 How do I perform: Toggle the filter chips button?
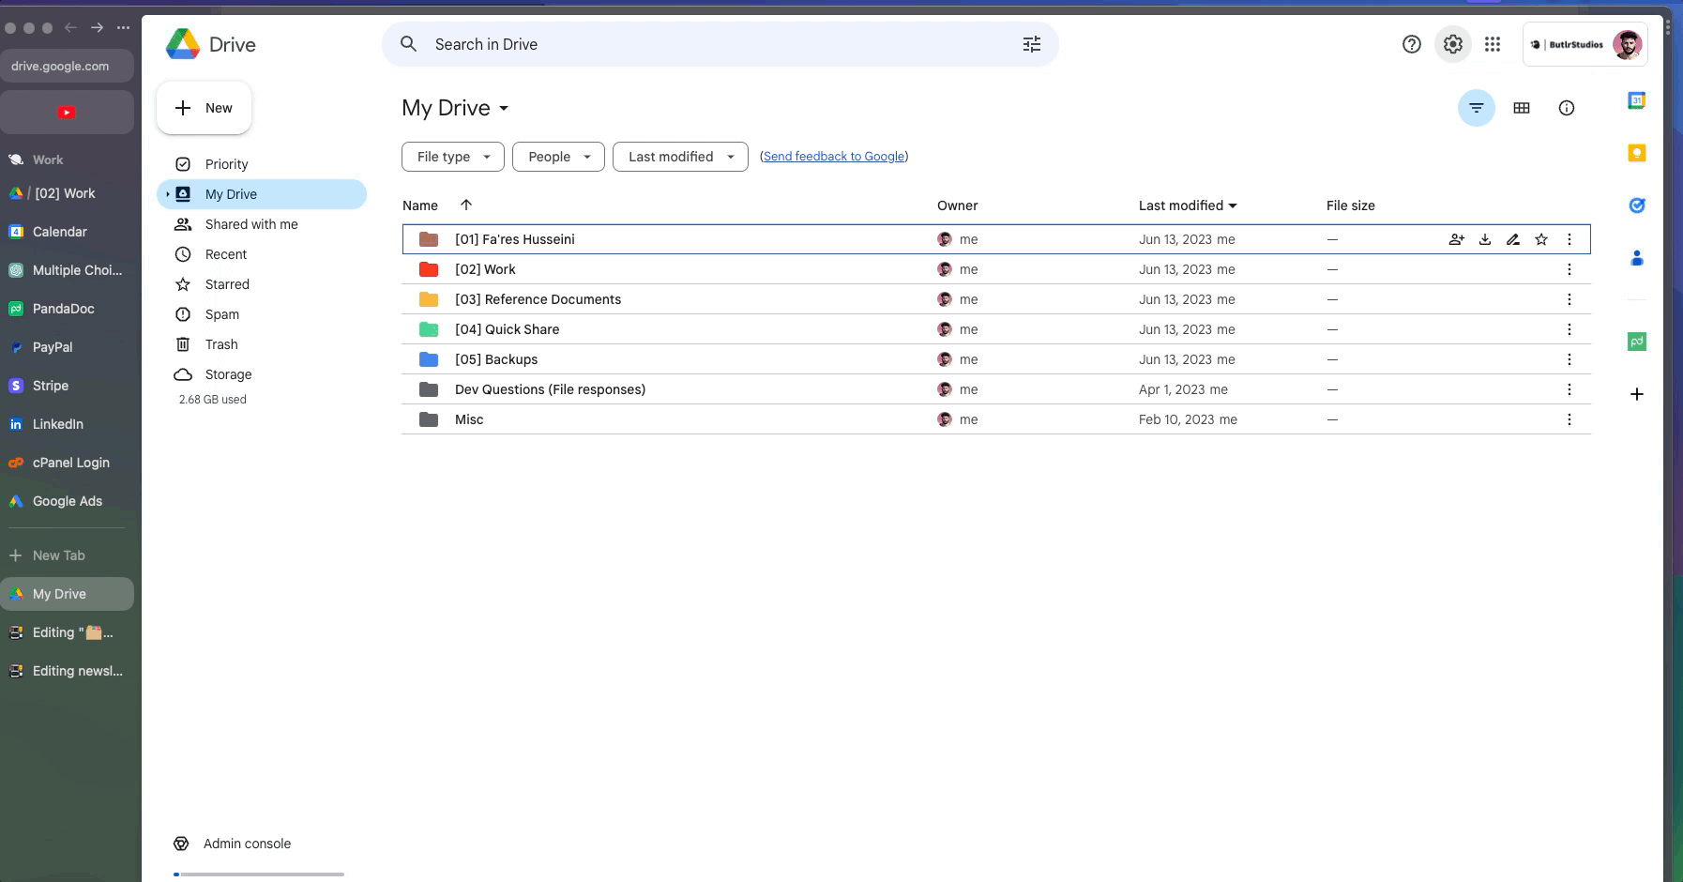coord(1476,108)
